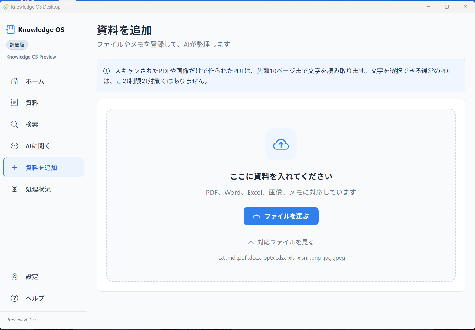Choose files with ファイルを選ぶ text

(287, 216)
